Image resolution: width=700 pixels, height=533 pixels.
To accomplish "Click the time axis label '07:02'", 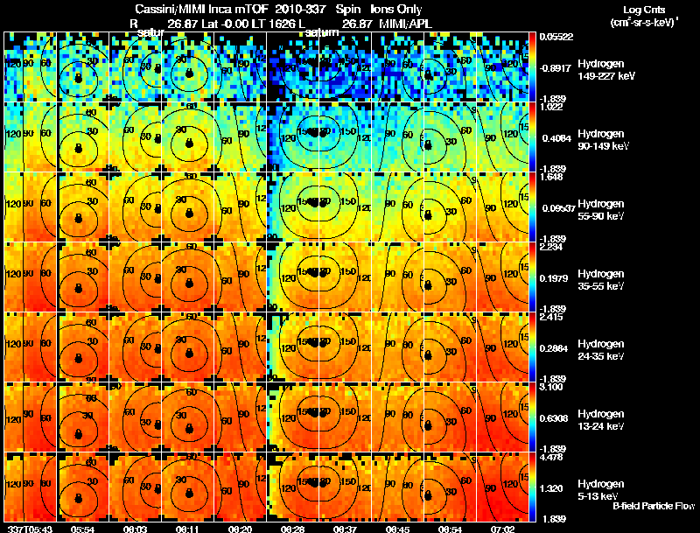I will pos(502,529).
